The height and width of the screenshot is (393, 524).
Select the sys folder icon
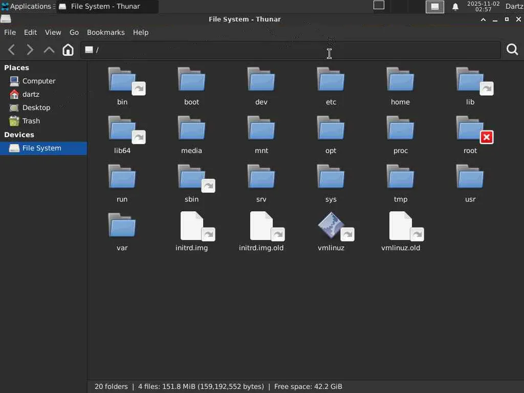pos(331,177)
